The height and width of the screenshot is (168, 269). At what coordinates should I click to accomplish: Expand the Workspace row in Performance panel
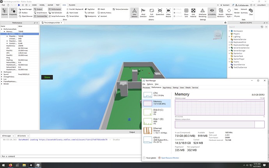[x=2, y=72]
